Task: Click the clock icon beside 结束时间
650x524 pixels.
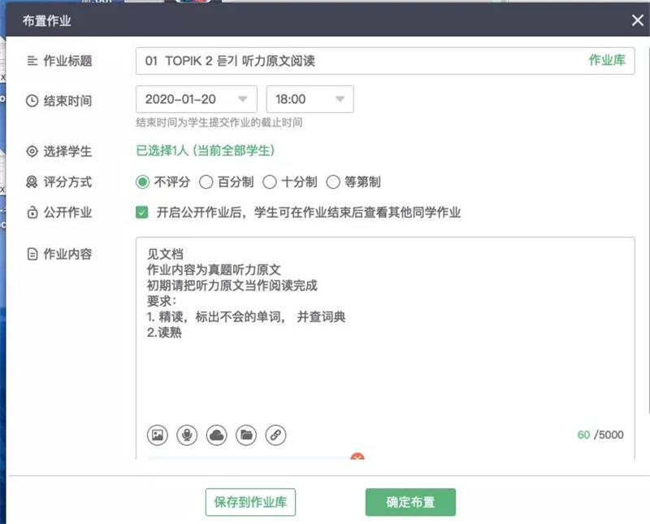Action: (32, 98)
